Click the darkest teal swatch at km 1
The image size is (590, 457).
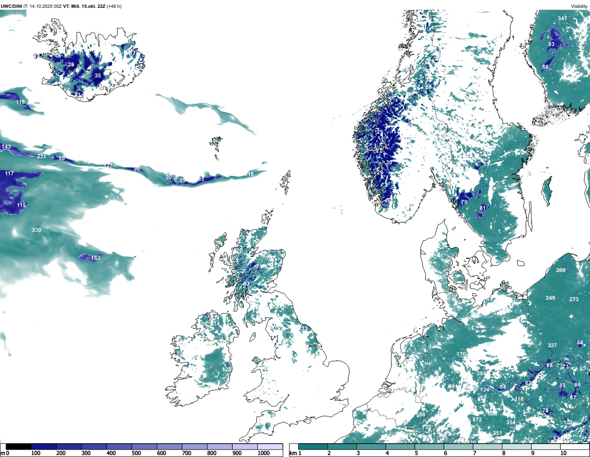(x=313, y=447)
